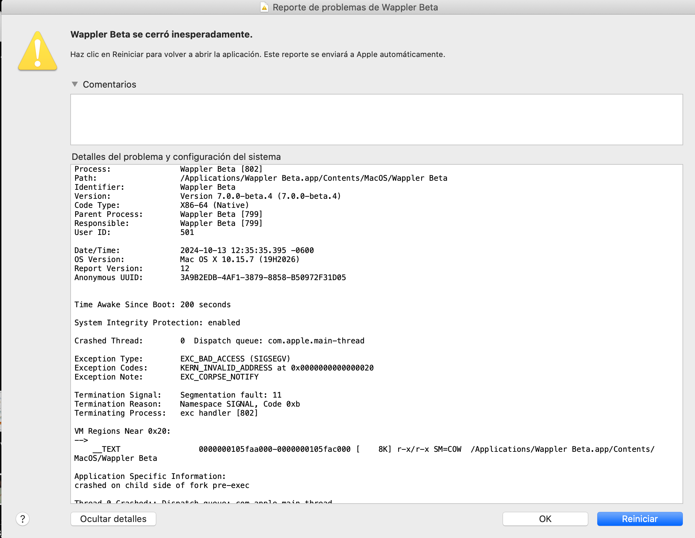Click the document icon in title bar
The image size is (695, 538).
264,7
